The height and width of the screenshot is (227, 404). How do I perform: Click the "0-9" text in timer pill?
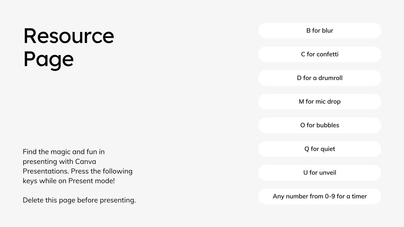tap(330, 196)
